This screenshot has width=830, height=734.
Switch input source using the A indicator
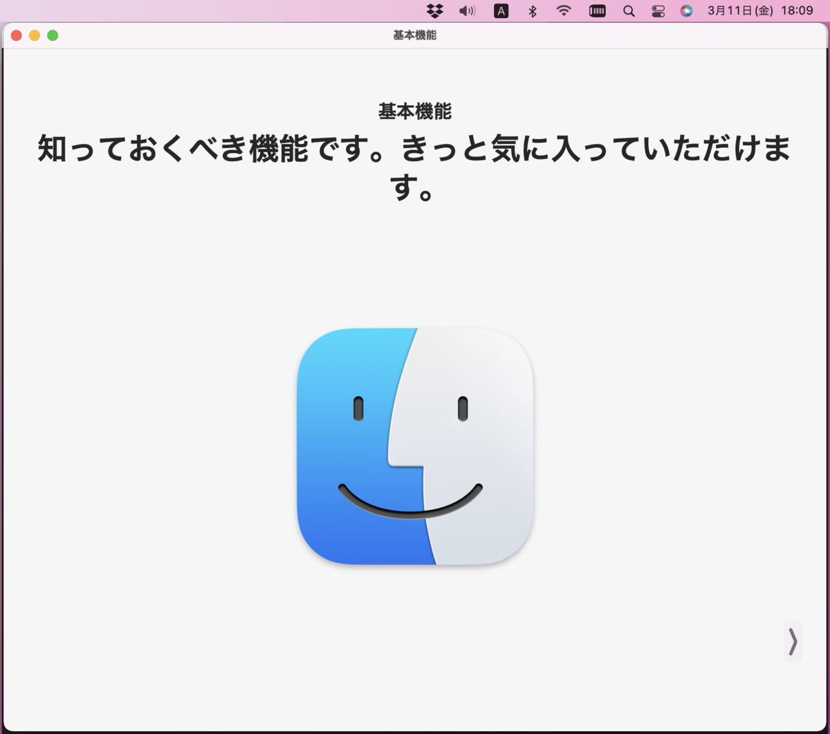coord(501,10)
